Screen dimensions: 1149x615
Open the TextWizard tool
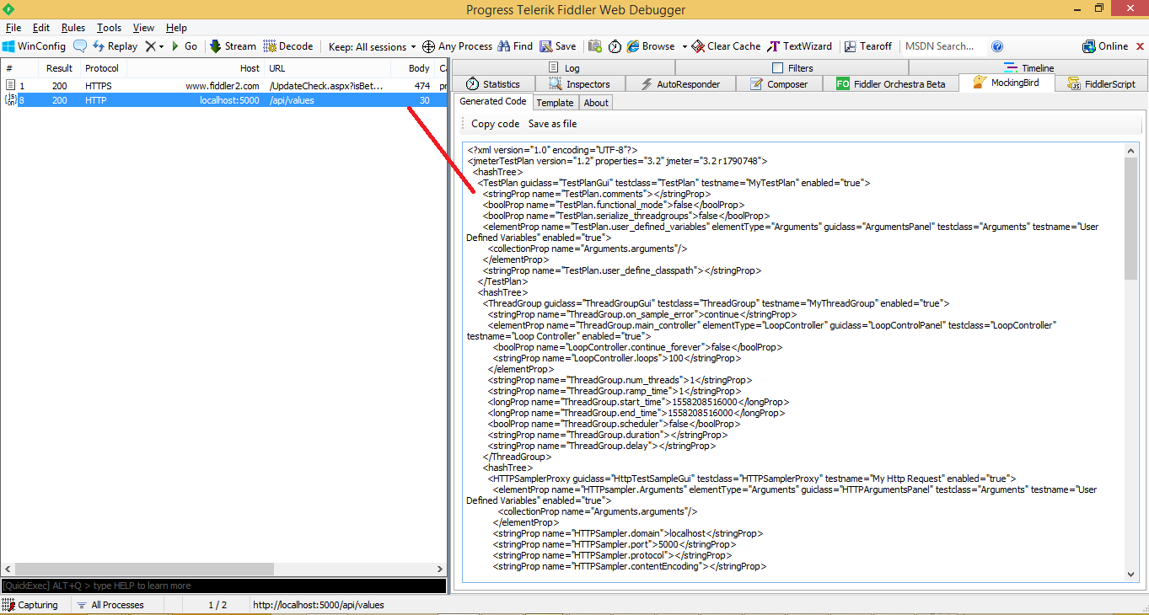799,46
